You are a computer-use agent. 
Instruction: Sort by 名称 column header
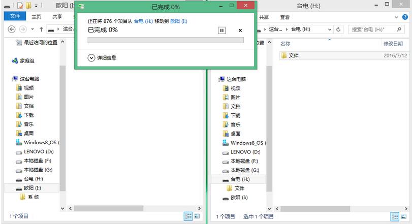point(285,44)
